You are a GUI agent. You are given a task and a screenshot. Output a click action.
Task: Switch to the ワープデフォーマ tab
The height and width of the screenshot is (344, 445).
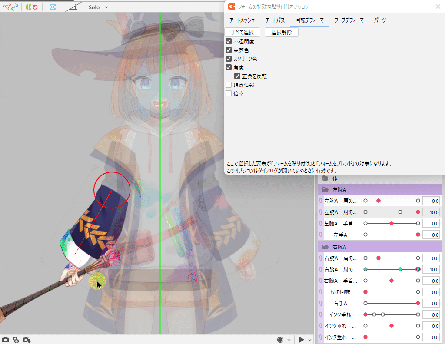pyautogui.click(x=349, y=20)
